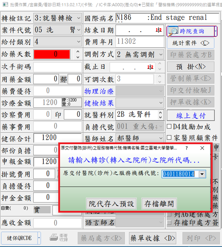This screenshot has width=222, height=247.
Task: Open the 健保QRCDE split button arrow
Action: [x=39, y=237]
